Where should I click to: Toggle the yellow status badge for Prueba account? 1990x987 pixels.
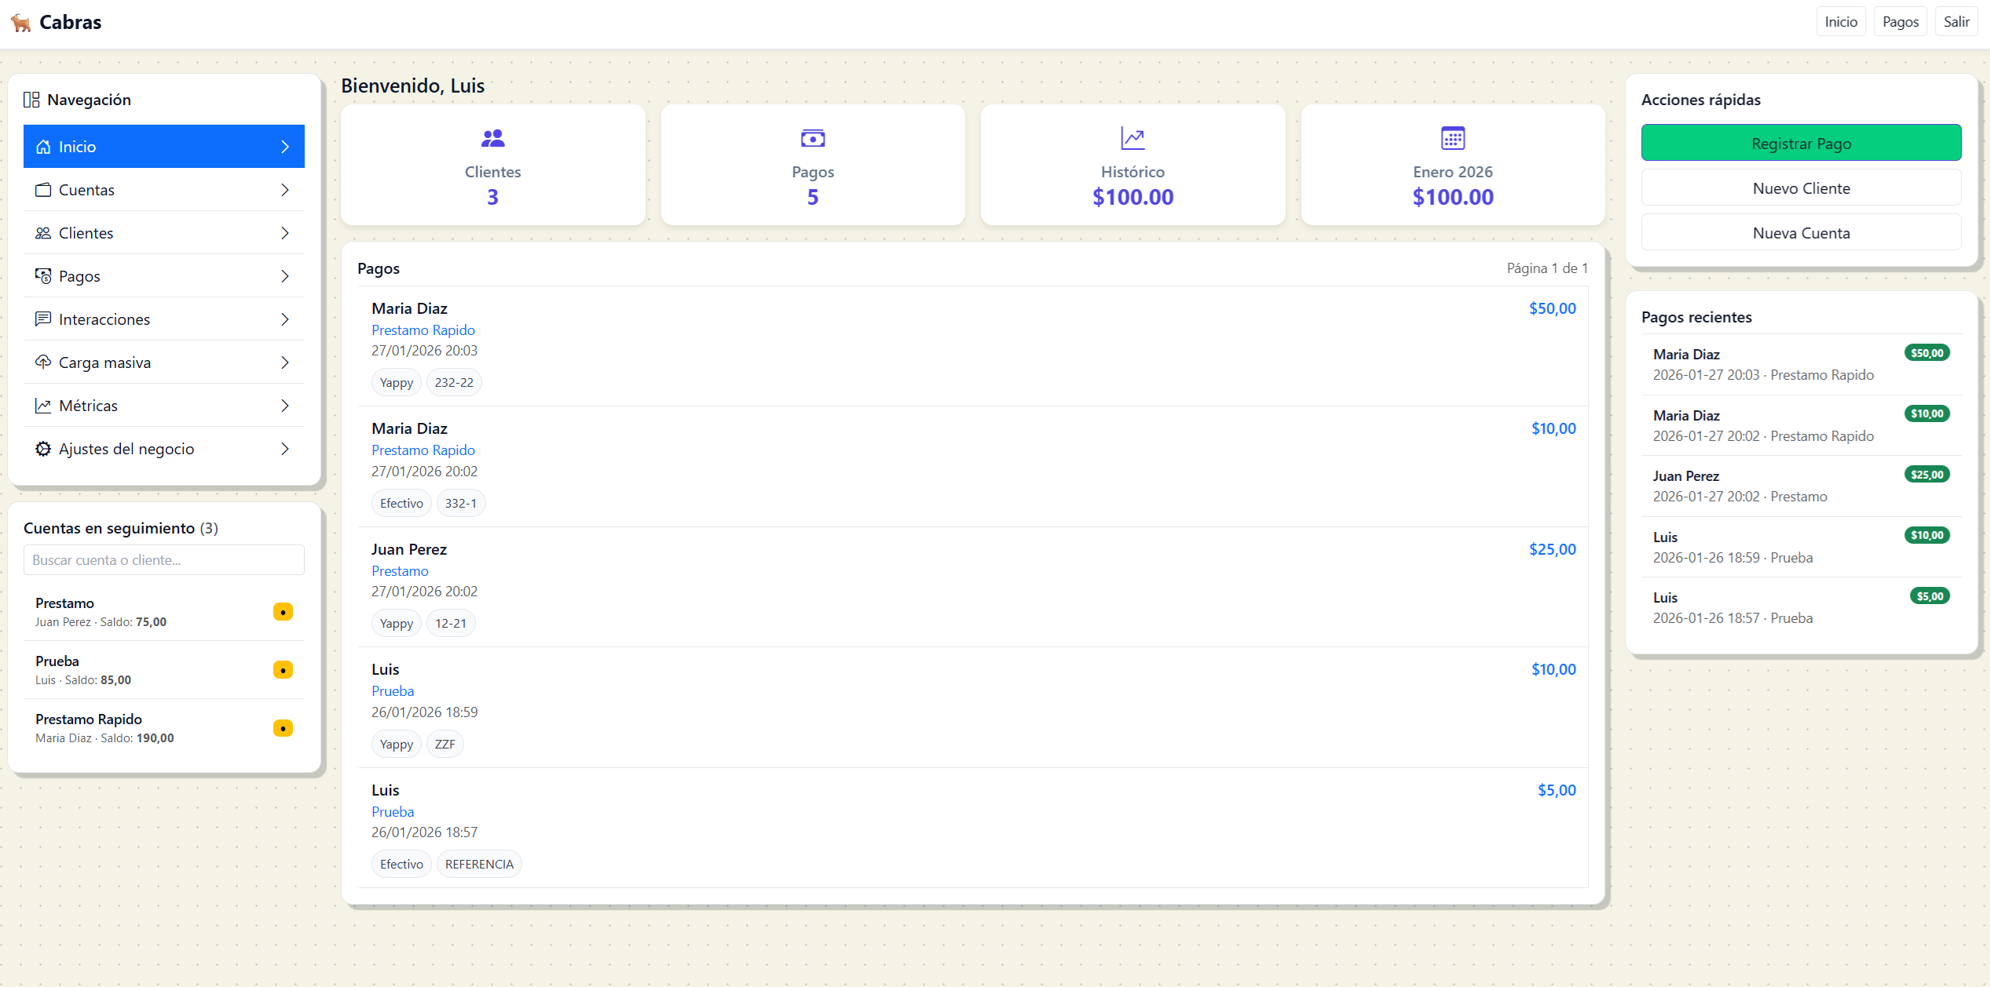(x=283, y=670)
